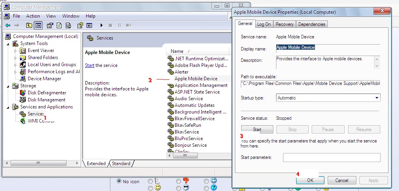
Task: Expand Local Users and Groups node
Action: [x=15, y=65]
